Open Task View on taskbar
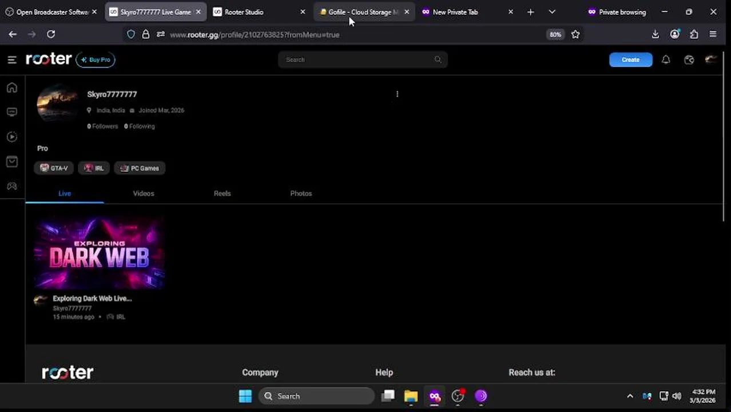The width and height of the screenshot is (731, 412). (388, 396)
